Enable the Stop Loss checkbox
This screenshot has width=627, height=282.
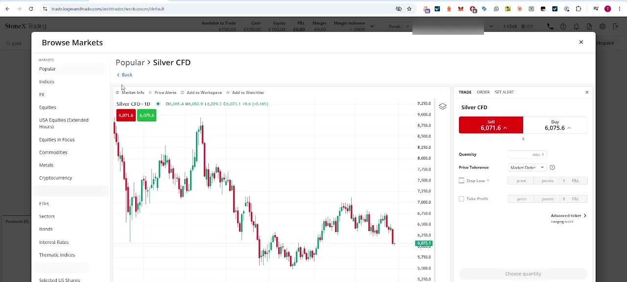point(461,181)
